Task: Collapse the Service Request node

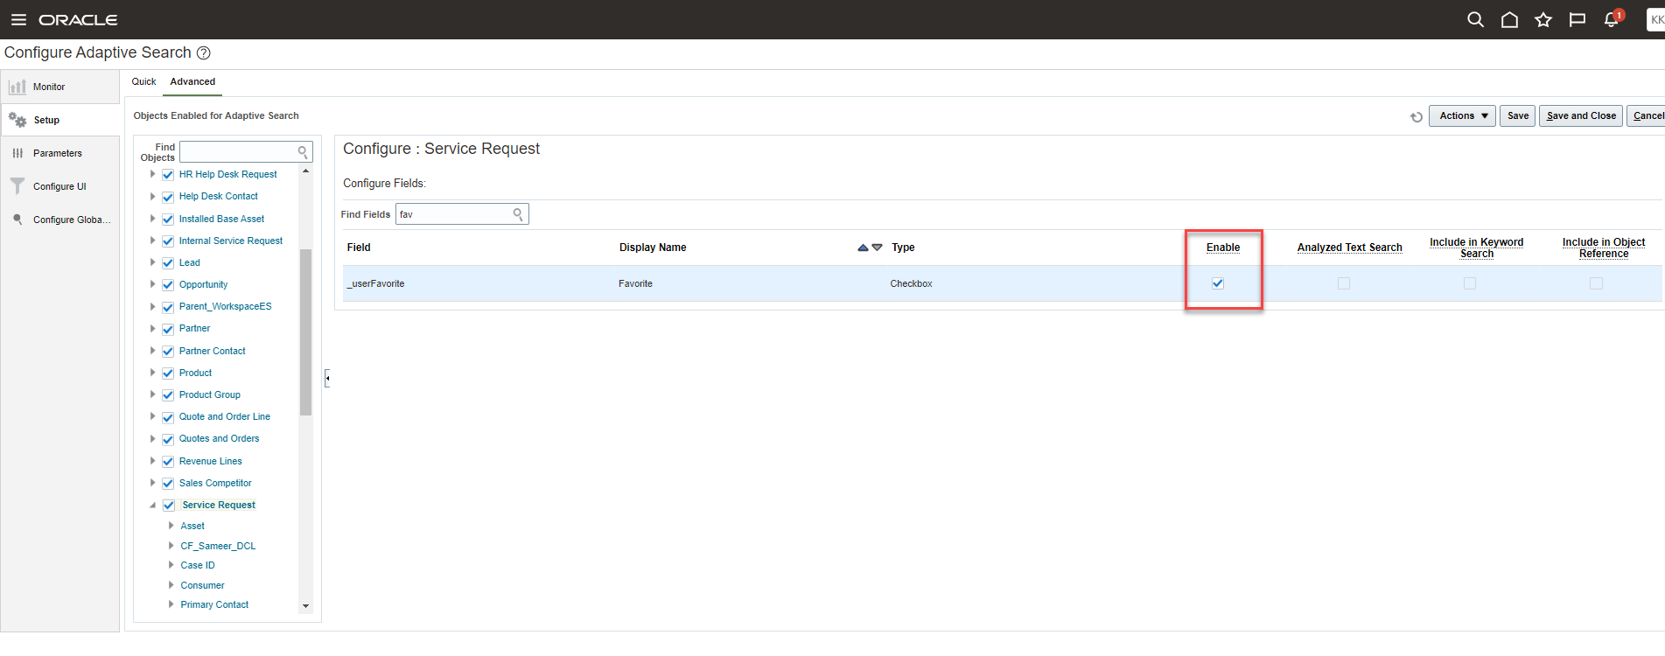Action: tap(152, 505)
